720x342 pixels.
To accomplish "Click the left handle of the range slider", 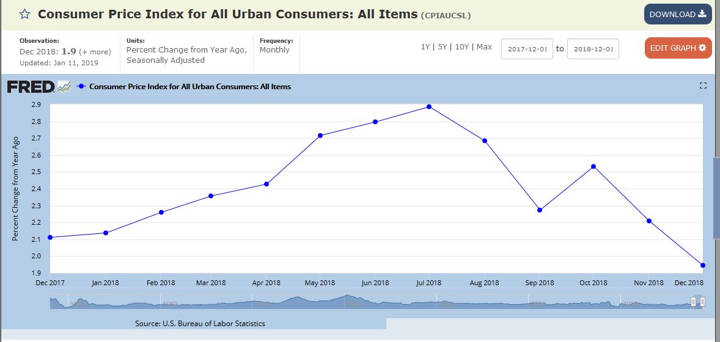I will 694,302.
